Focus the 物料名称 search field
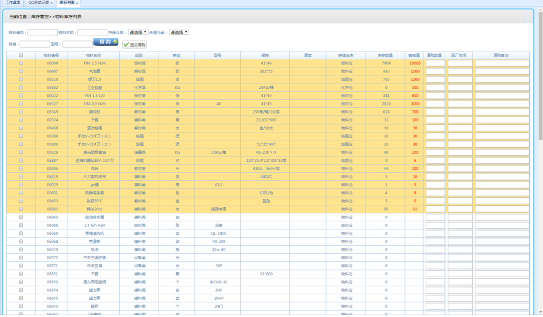The image size is (543, 317). 92,32
